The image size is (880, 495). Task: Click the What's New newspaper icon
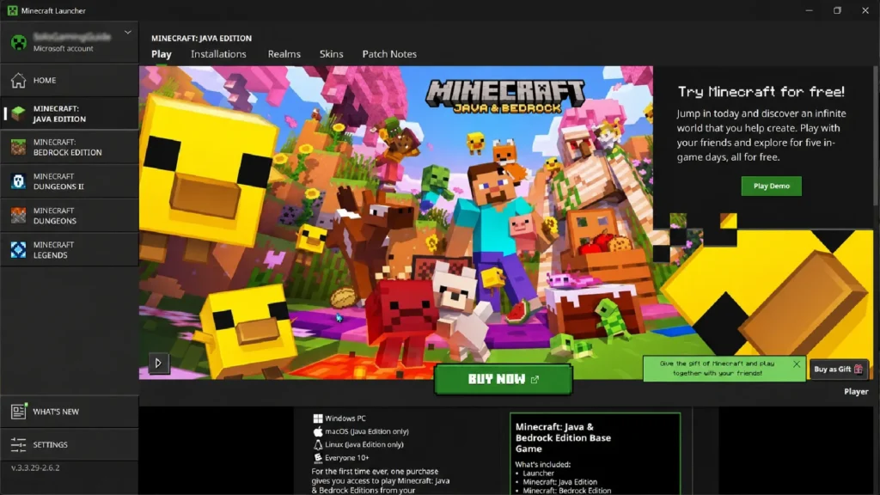[x=18, y=412]
